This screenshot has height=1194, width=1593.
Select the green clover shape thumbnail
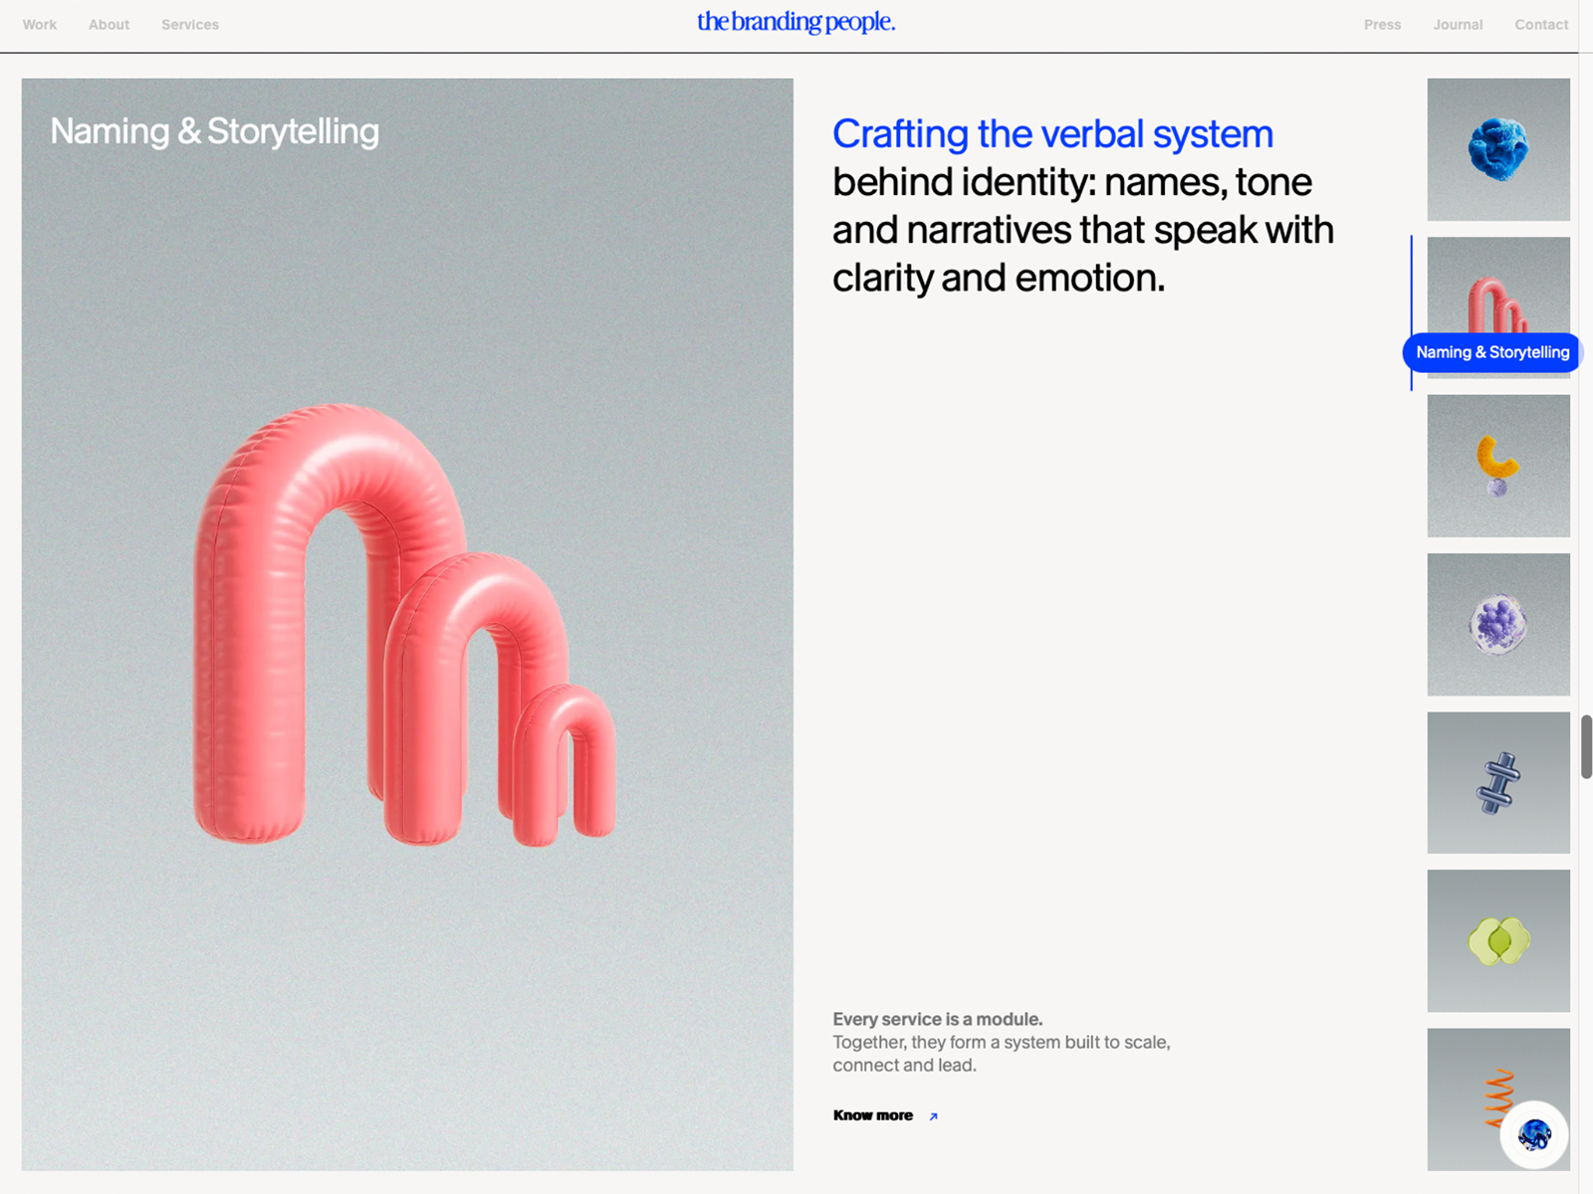point(1498,940)
